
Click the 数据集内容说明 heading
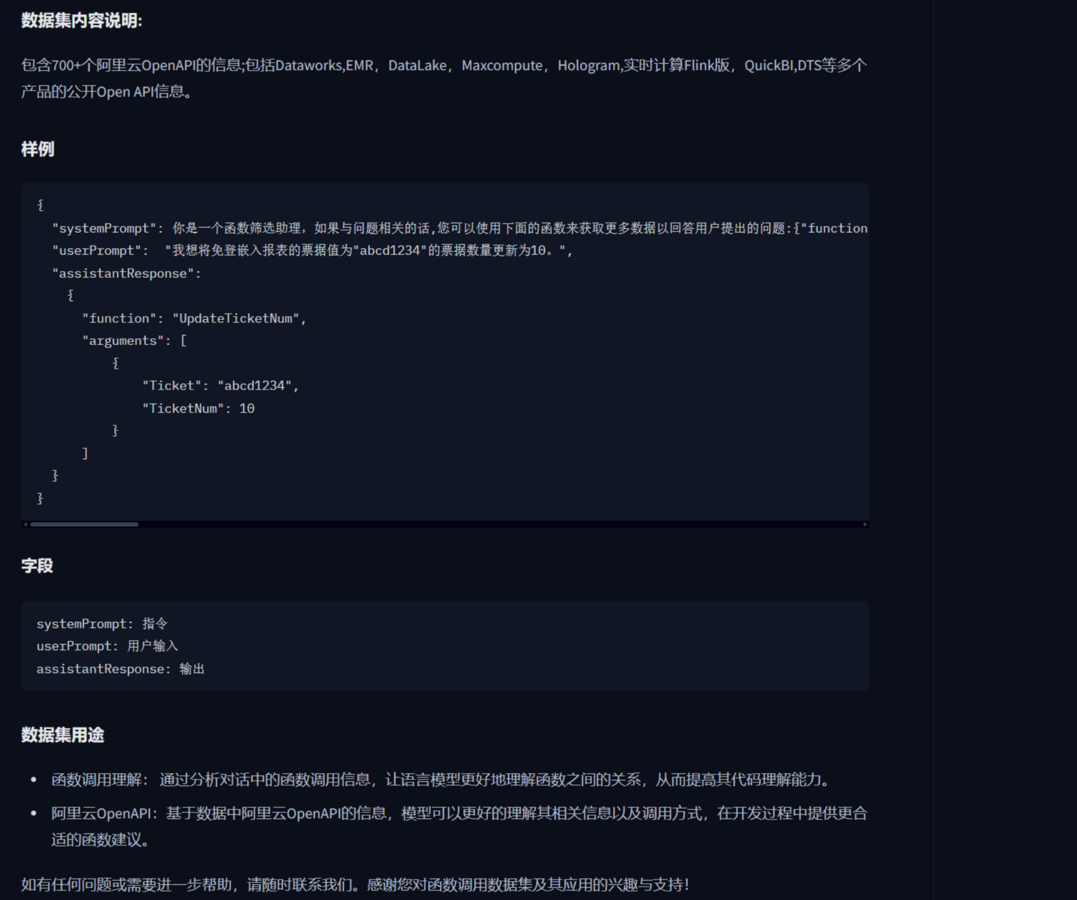(81, 21)
